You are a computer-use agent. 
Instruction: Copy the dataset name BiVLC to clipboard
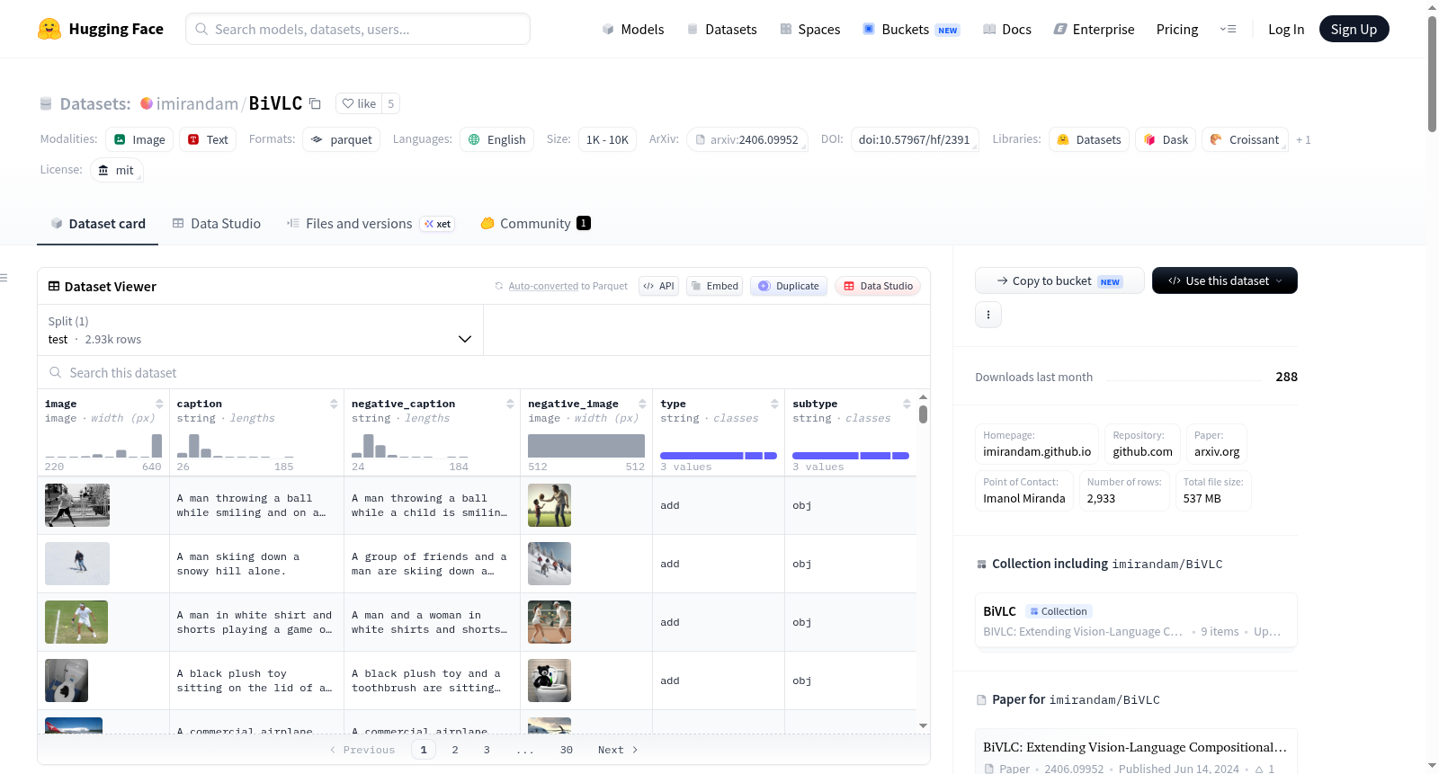(x=315, y=103)
